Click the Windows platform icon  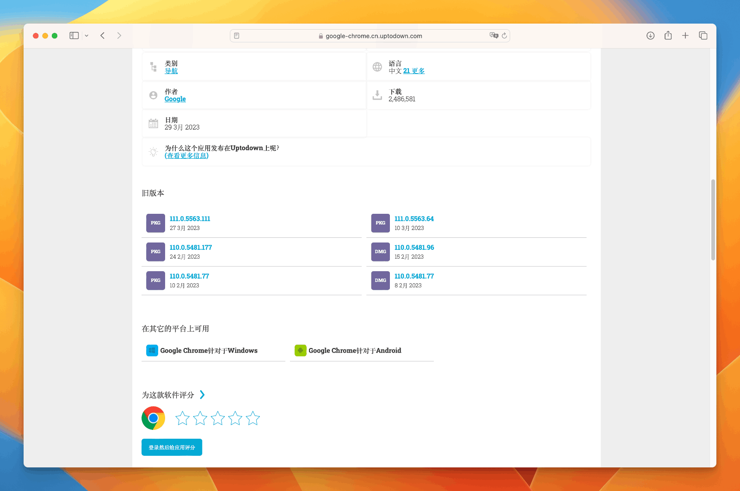point(152,350)
